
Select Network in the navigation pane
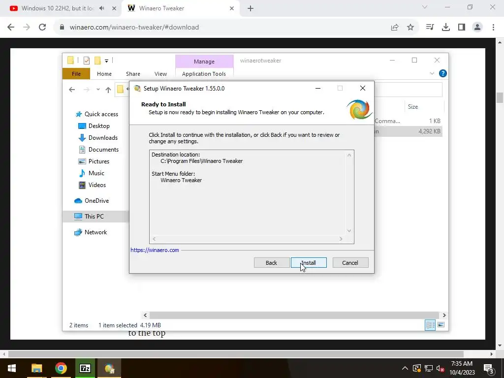pyautogui.click(x=91, y=232)
